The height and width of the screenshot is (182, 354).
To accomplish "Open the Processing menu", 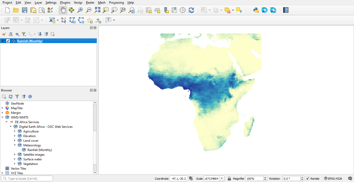I will [116, 3].
